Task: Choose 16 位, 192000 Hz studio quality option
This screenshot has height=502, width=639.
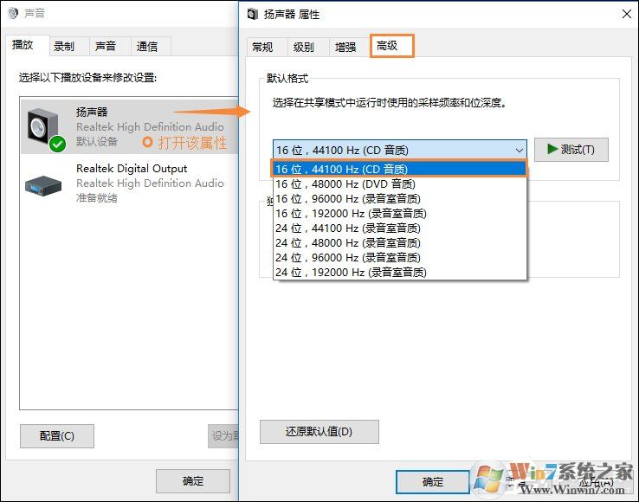Action: 399,213
